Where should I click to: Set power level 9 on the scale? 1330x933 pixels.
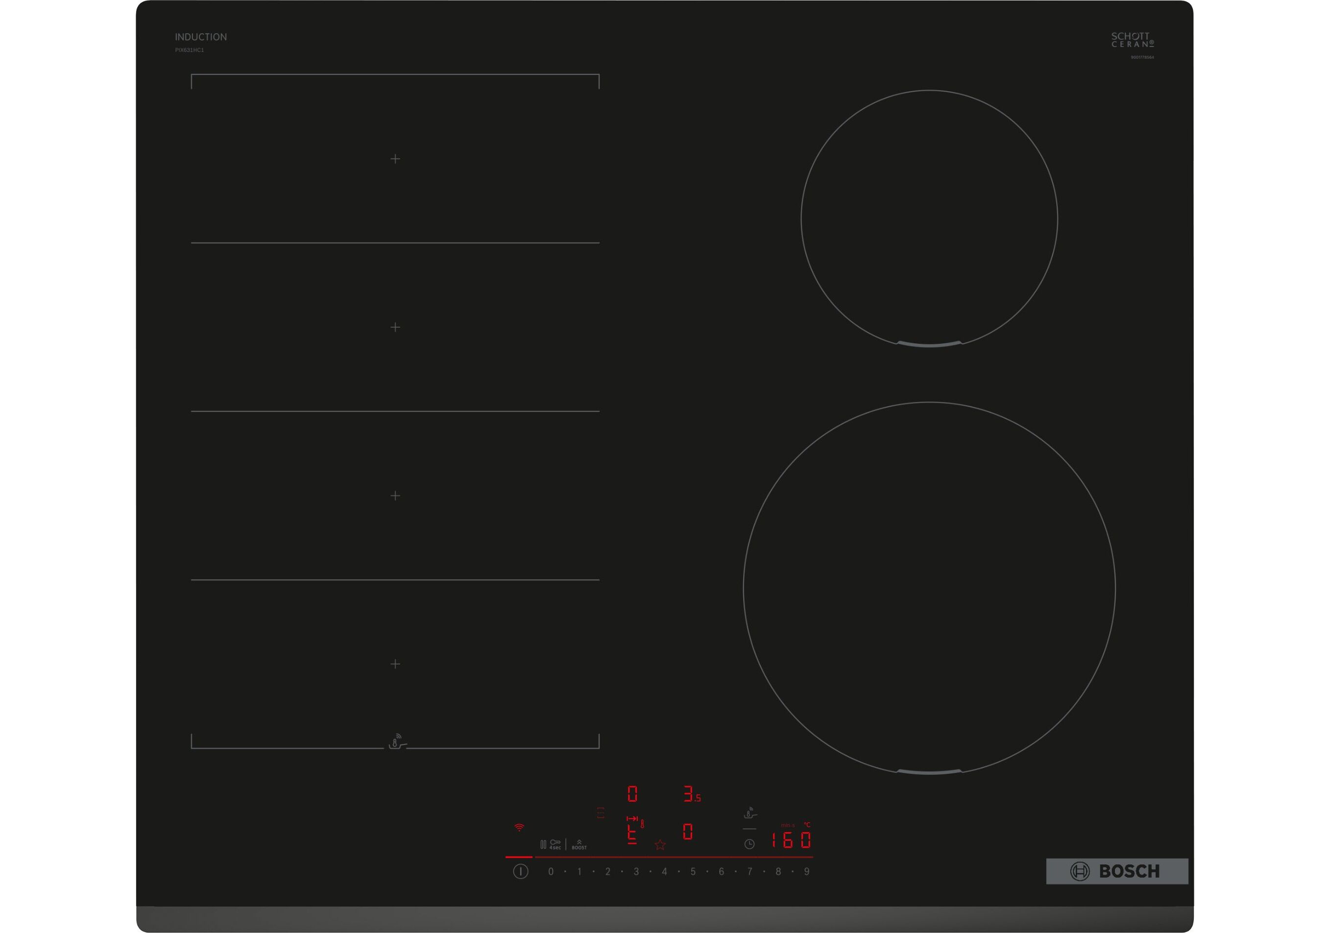click(x=806, y=872)
